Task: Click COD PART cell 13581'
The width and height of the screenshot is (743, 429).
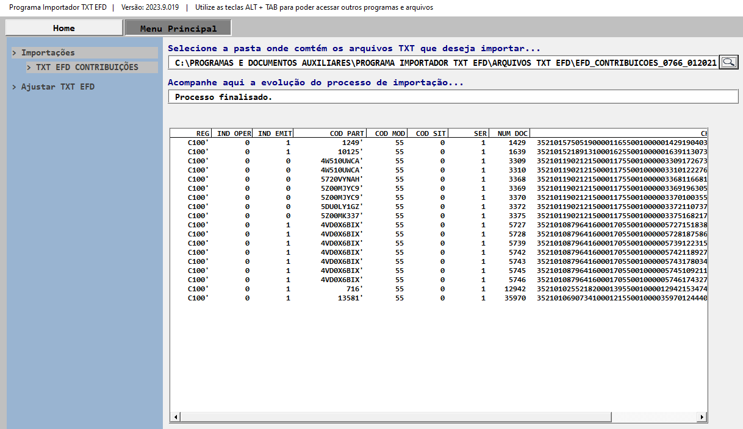Action: pyautogui.click(x=350, y=298)
